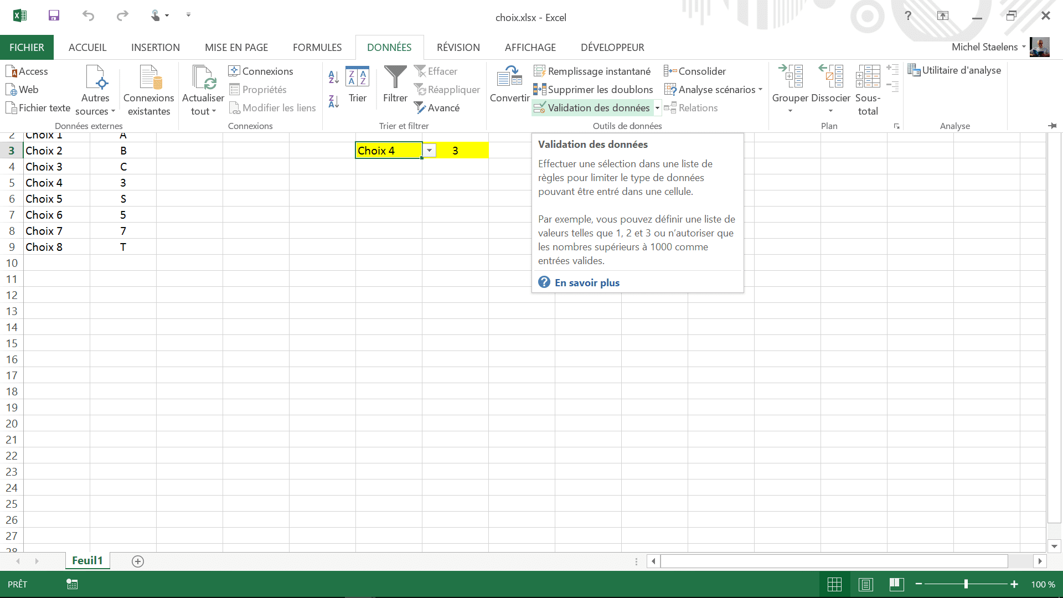
Task: Click sort Z to A descending icon
Action: pos(333,101)
